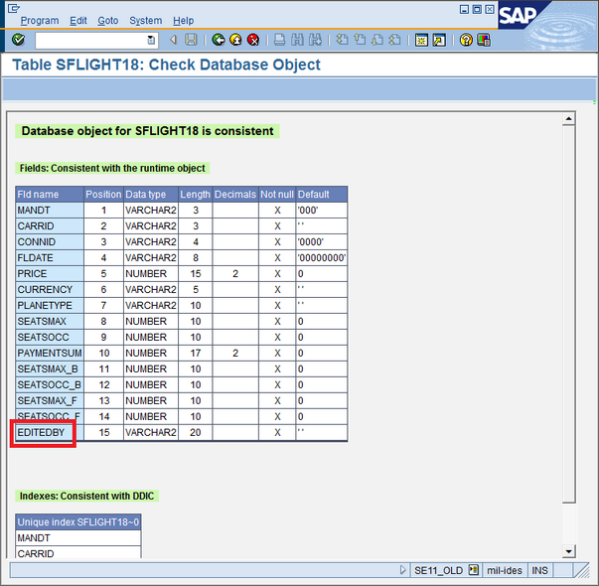Go to Previous page icon

360,40
